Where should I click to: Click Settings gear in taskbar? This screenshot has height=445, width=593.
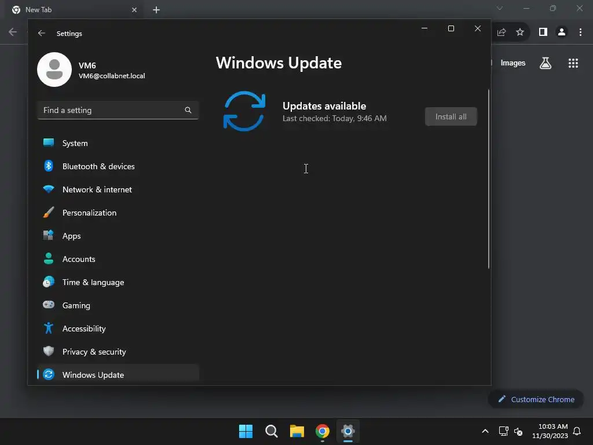(348, 431)
